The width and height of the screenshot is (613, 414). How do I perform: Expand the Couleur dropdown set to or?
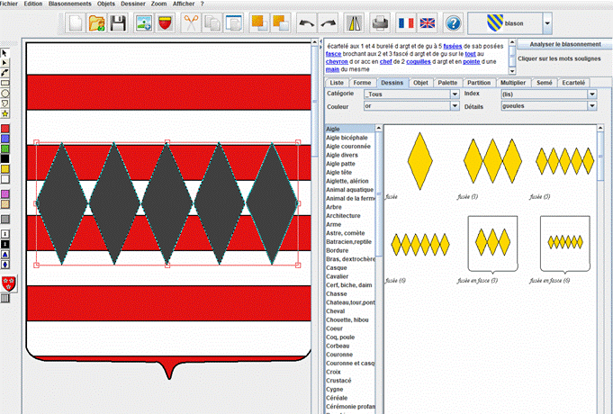409,106
